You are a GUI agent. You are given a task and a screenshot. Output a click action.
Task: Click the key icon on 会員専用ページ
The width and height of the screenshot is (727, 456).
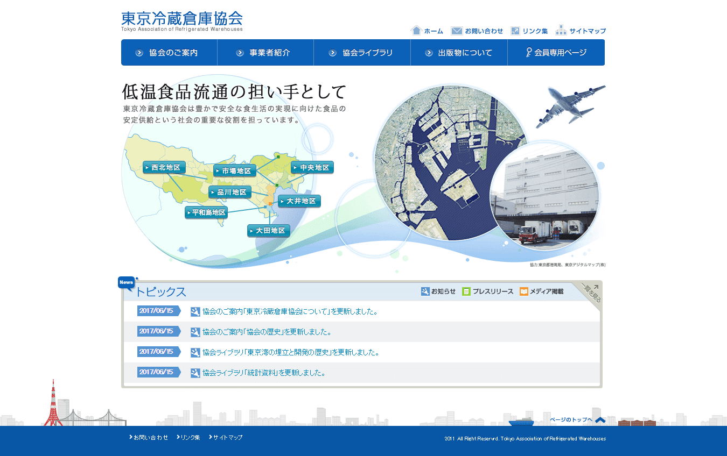click(x=529, y=52)
